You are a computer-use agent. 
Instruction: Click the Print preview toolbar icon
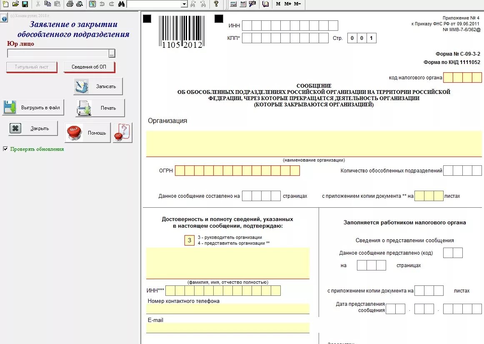tap(80, 4)
